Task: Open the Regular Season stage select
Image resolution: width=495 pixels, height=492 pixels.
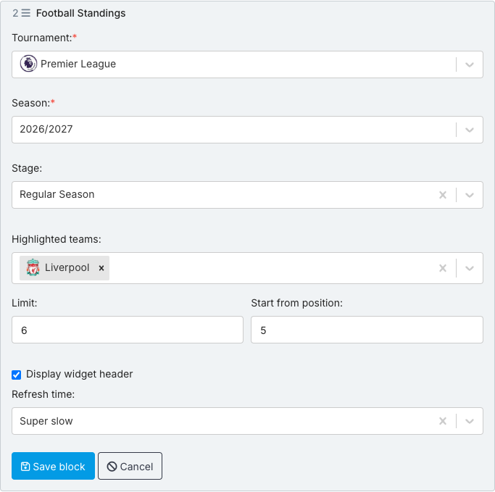Action: pos(247,195)
